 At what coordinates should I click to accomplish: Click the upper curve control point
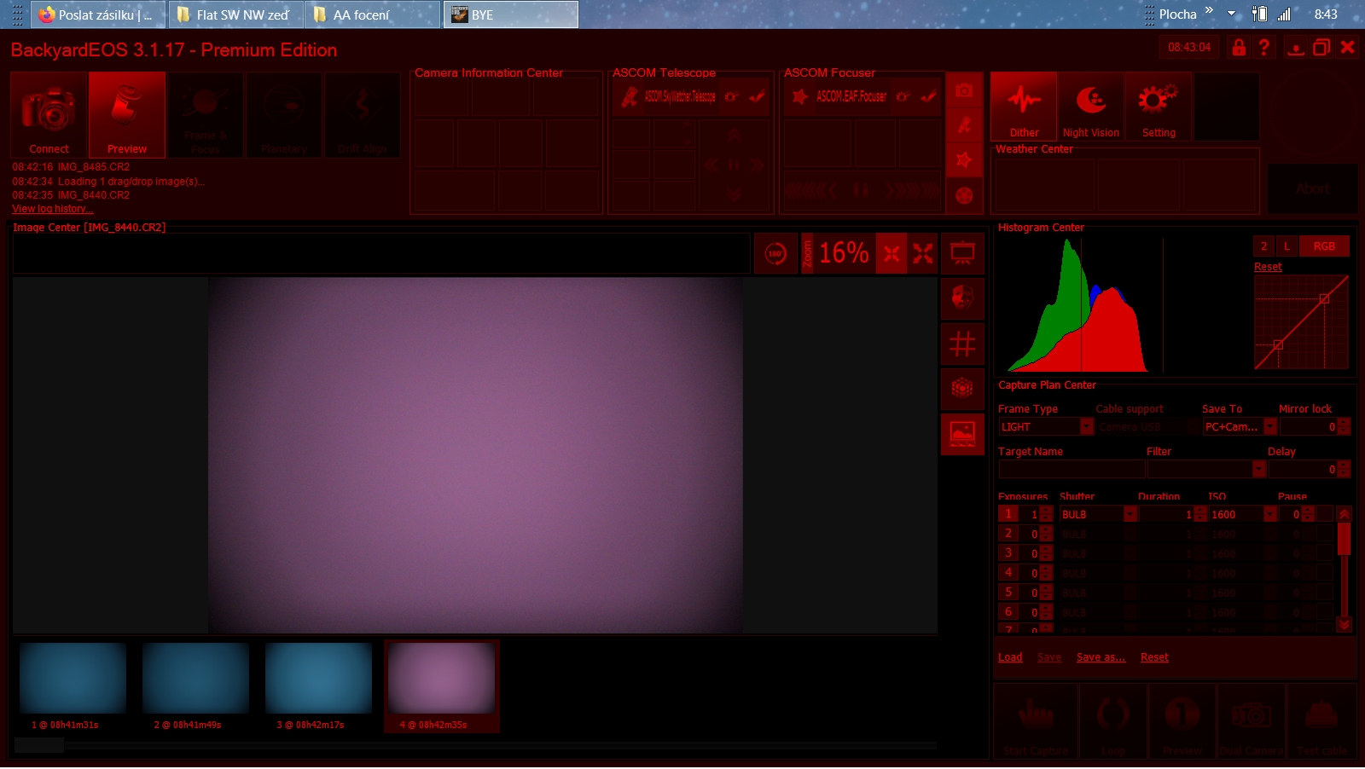1324,298
